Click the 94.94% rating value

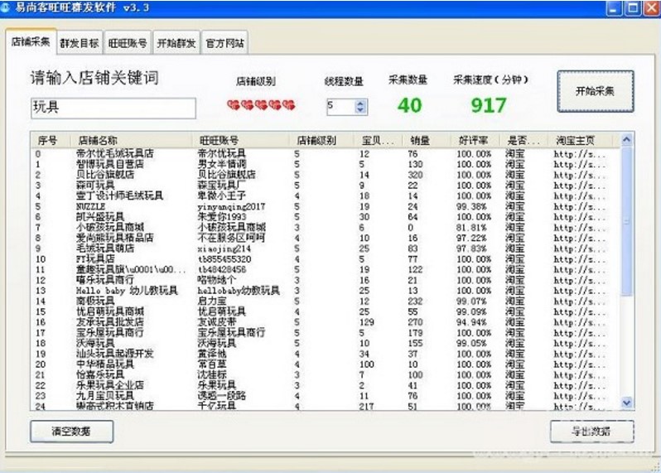click(x=471, y=322)
